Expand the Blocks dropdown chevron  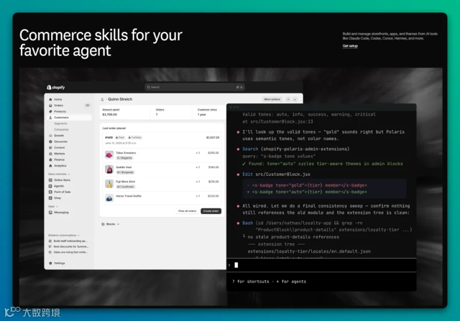(x=118, y=224)
